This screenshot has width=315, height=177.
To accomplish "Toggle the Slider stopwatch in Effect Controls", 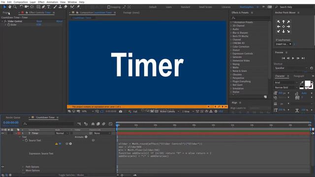I will click(9, 25).
